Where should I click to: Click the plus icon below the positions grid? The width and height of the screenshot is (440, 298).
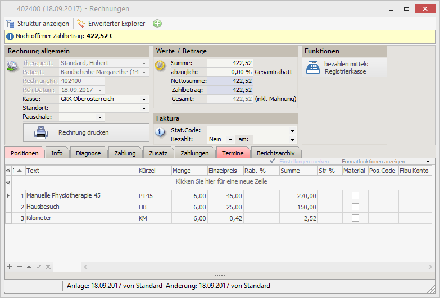pyautogui.click(x=9, y=267)
